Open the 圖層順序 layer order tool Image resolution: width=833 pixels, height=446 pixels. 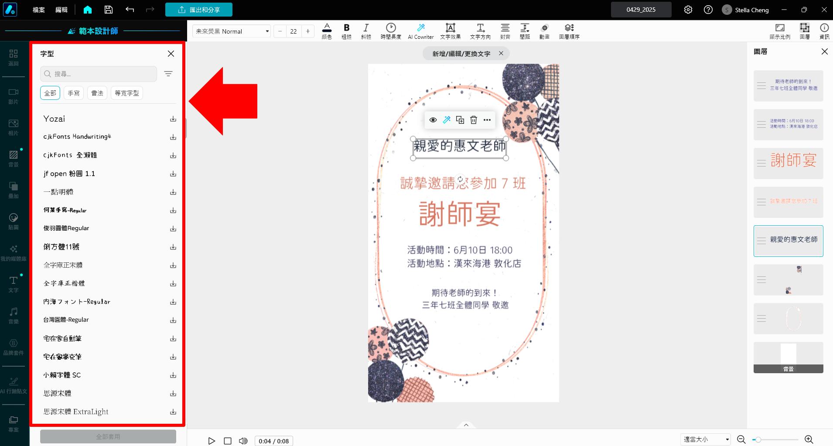coord(569,31)
